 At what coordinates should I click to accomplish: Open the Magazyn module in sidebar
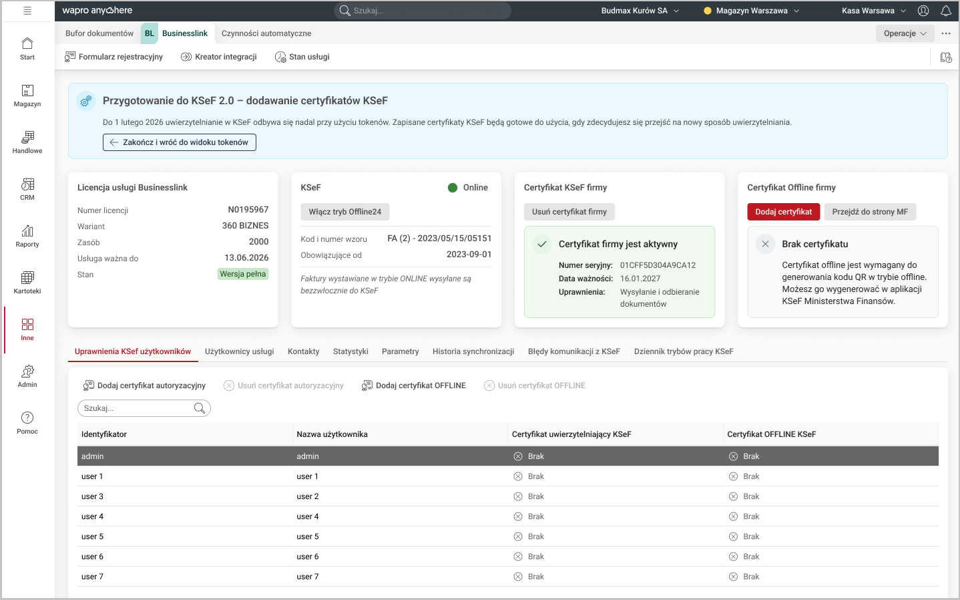tap(27, 96)
